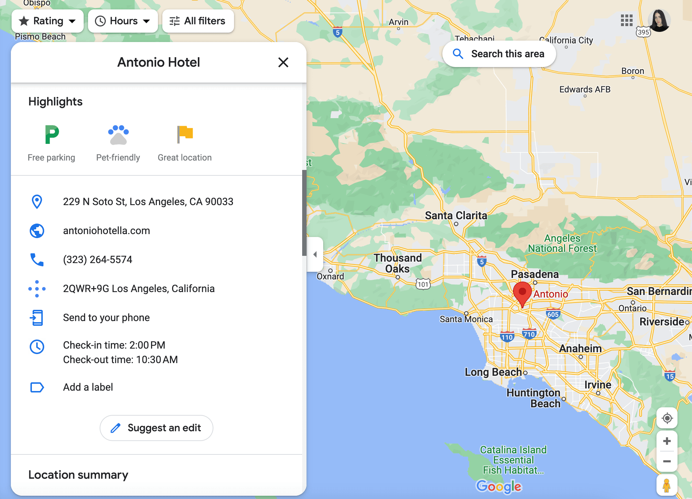
Task: Click Add a label
Action: (x=88, y=387)
